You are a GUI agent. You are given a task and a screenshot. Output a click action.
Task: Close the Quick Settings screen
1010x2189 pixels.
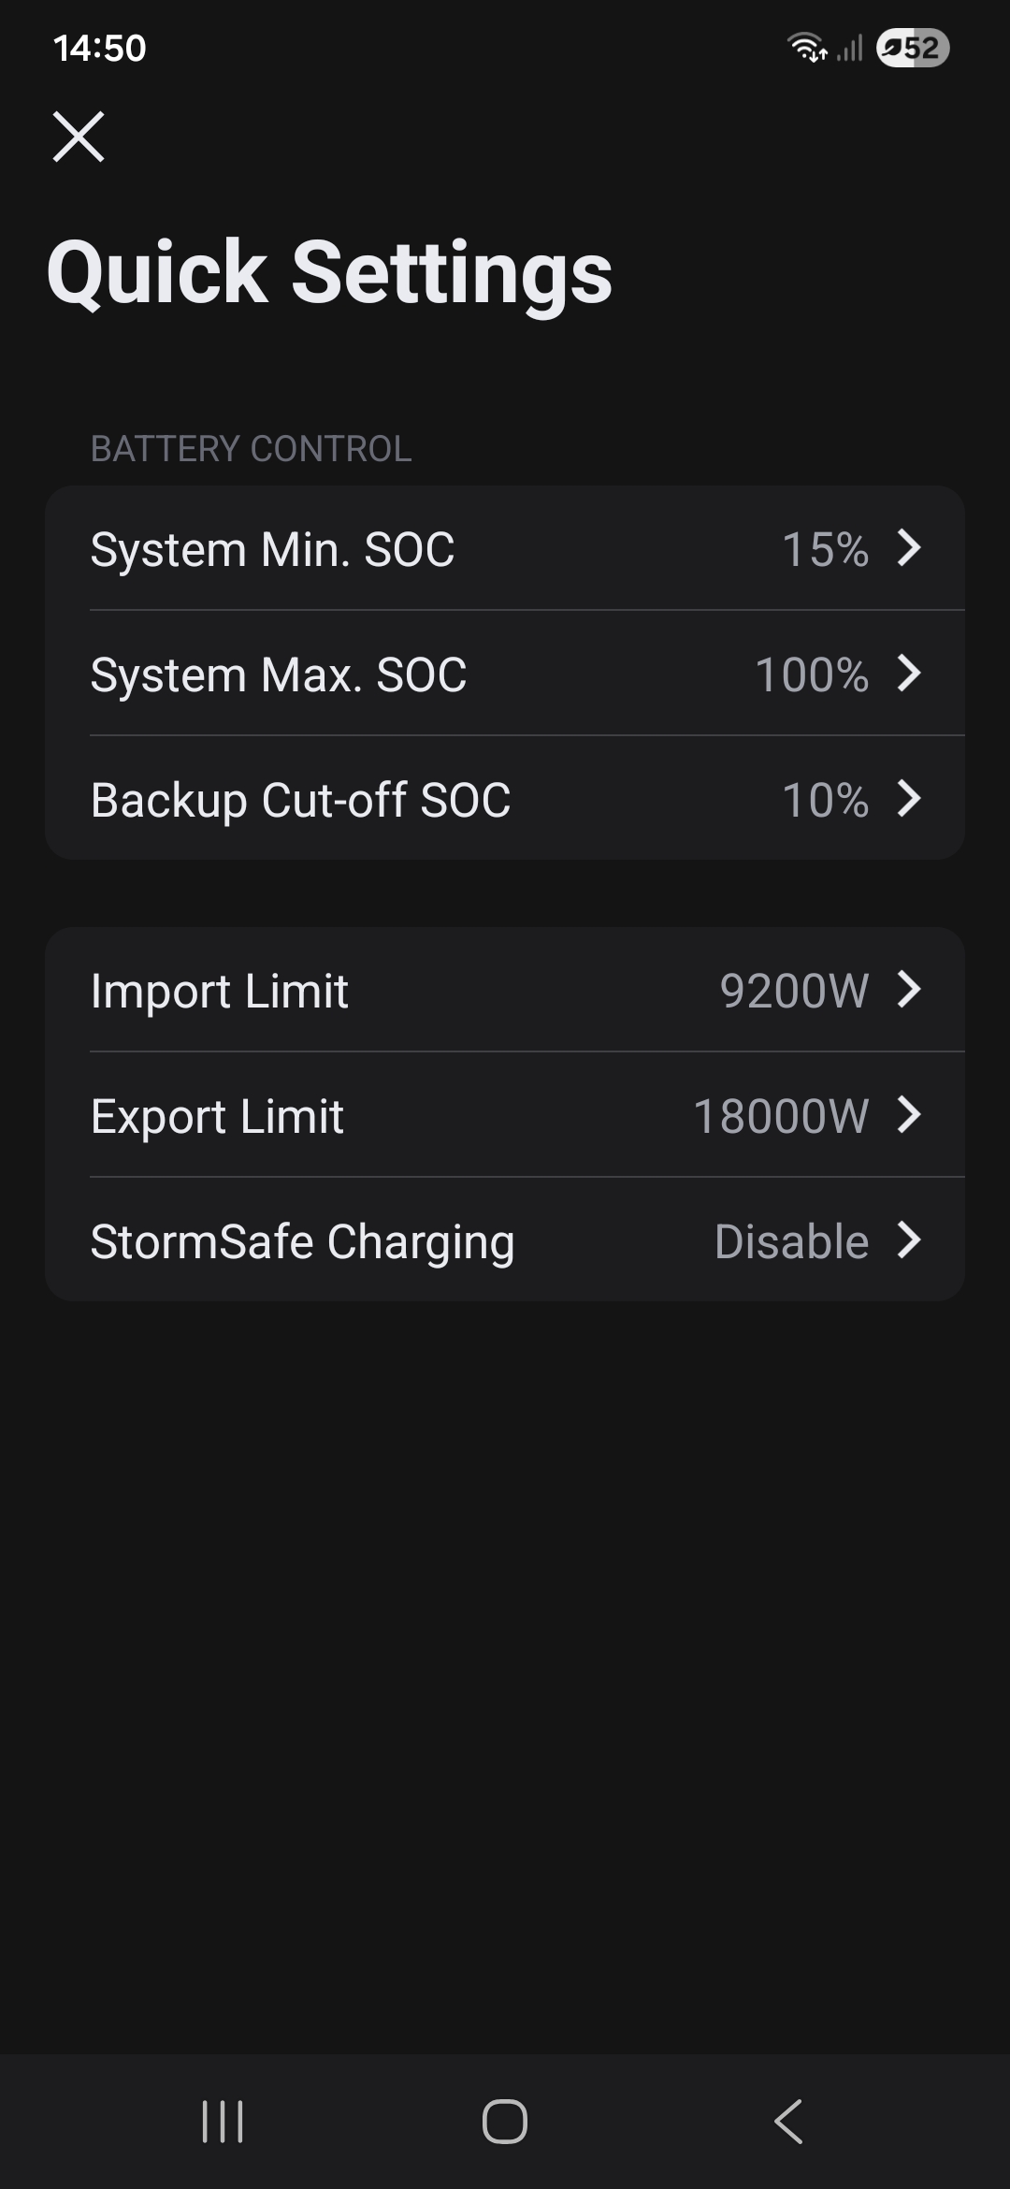tap(79, 137)
